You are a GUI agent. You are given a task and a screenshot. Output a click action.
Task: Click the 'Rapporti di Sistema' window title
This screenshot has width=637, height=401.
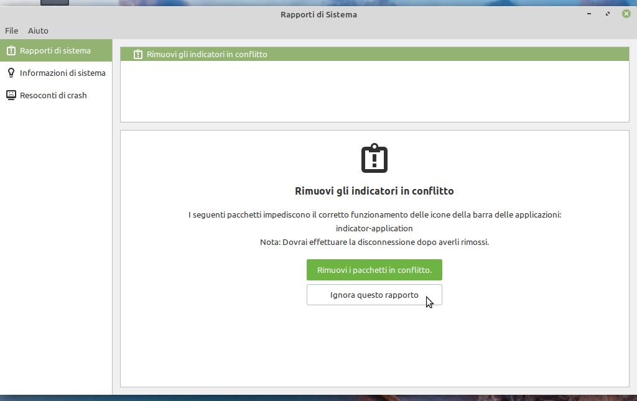tap(318, 14)
